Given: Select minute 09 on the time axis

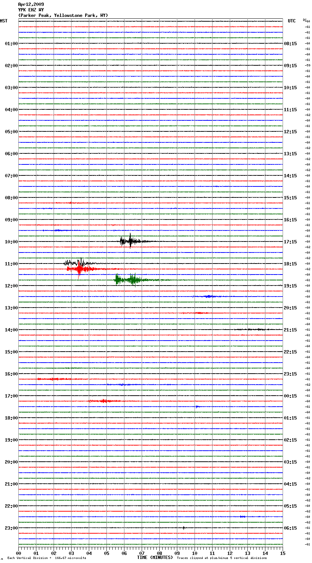Looking at the screenshot, I should [x=177, y=553].
